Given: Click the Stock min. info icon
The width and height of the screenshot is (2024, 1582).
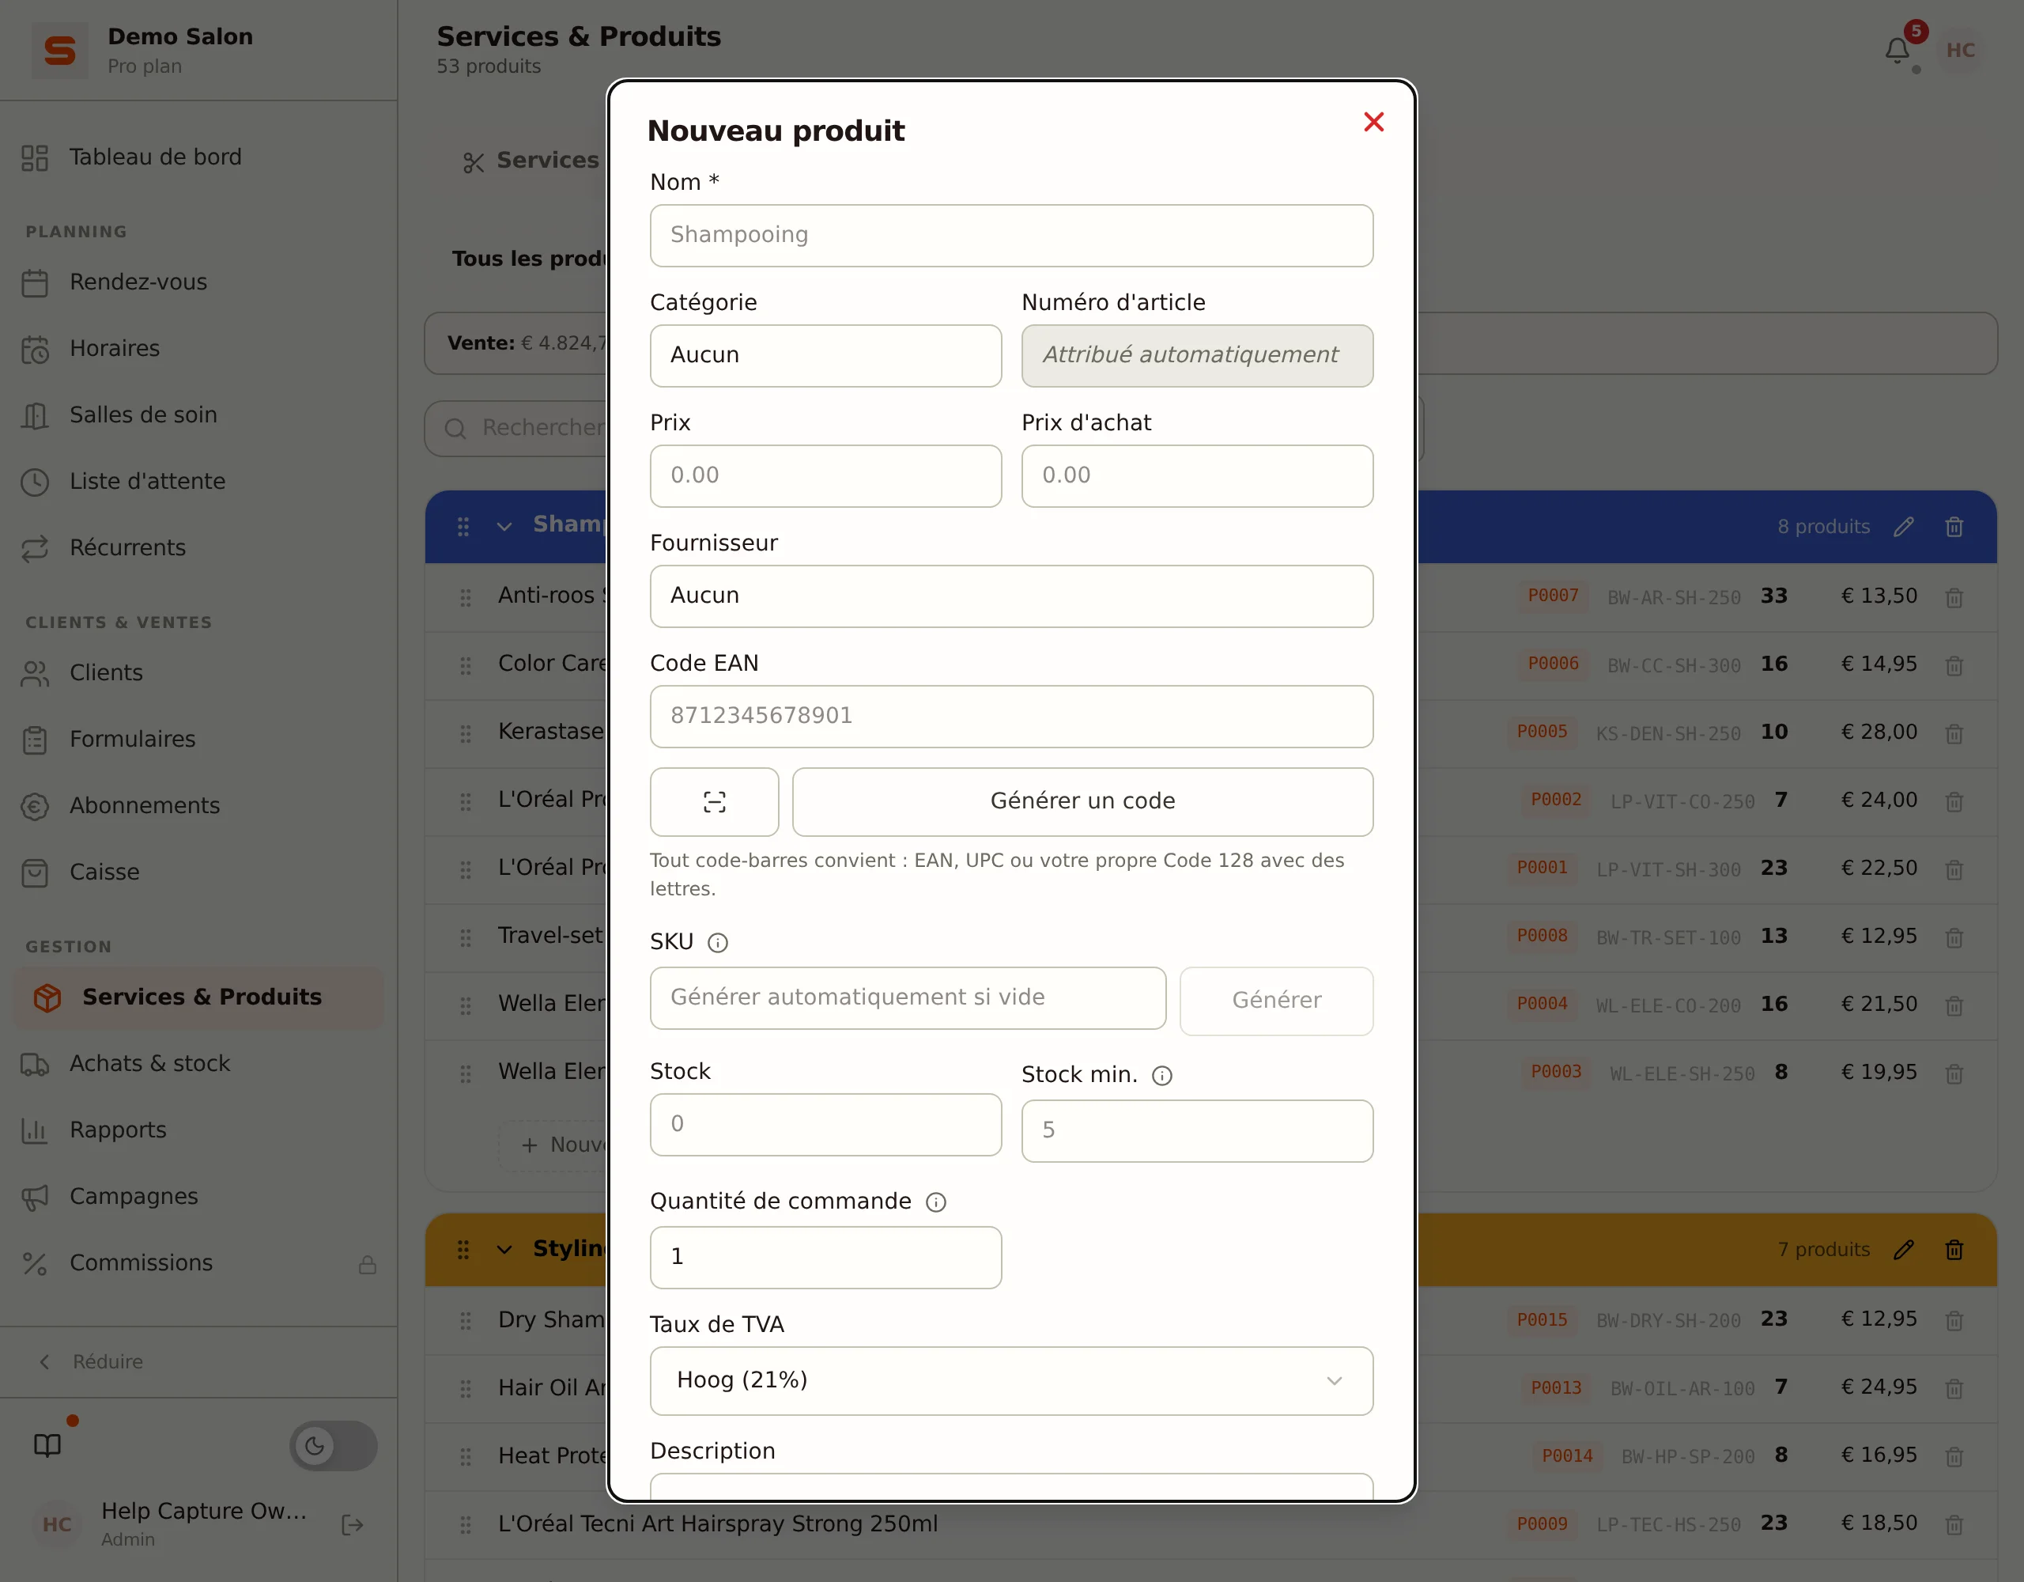Looking at the screenshot, I should point(1161,1076).
